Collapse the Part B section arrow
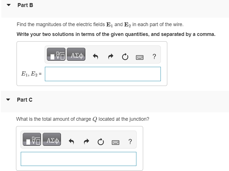 click(x=9, y=5)
